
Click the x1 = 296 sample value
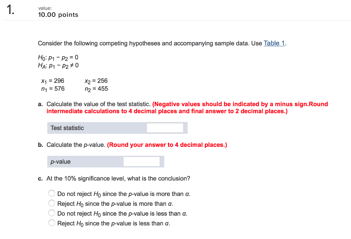click(x=52, y=81)
